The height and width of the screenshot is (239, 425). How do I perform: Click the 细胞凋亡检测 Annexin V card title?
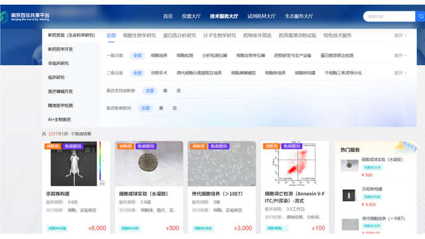pos(295,197)
